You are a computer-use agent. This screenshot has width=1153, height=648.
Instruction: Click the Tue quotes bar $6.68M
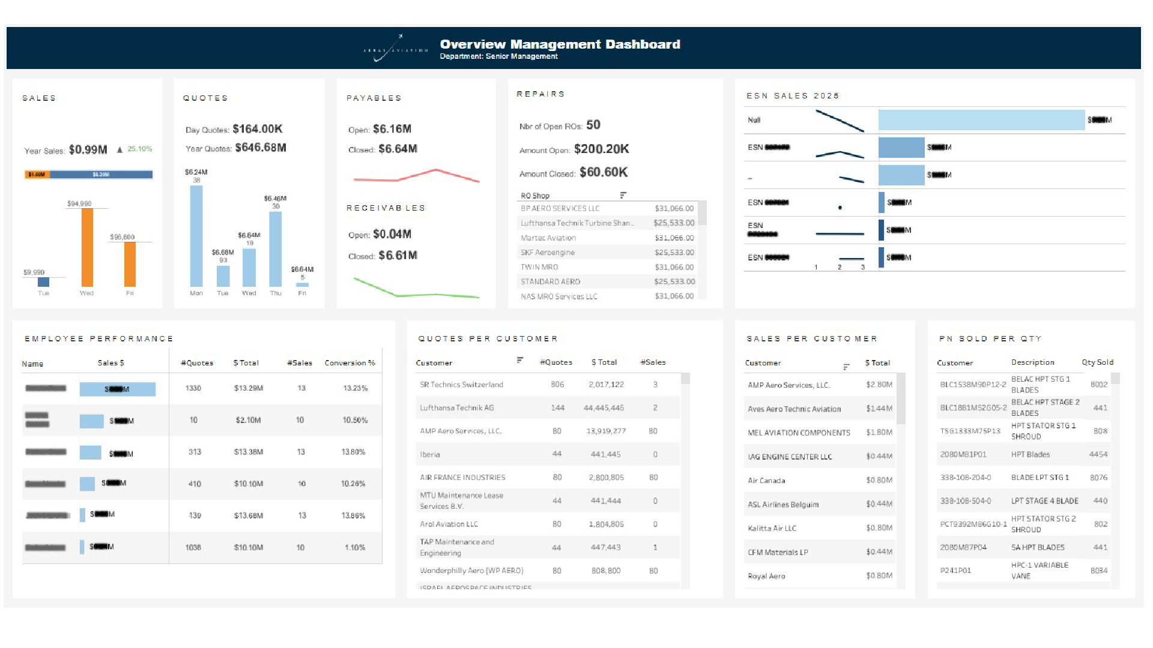[223, 276]
